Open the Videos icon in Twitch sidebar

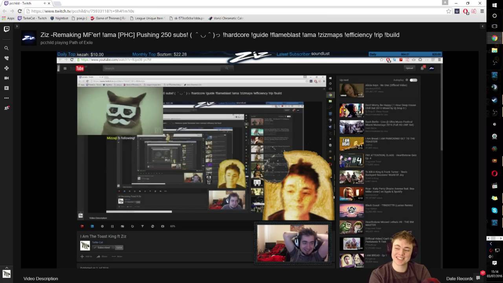(6, 88)
